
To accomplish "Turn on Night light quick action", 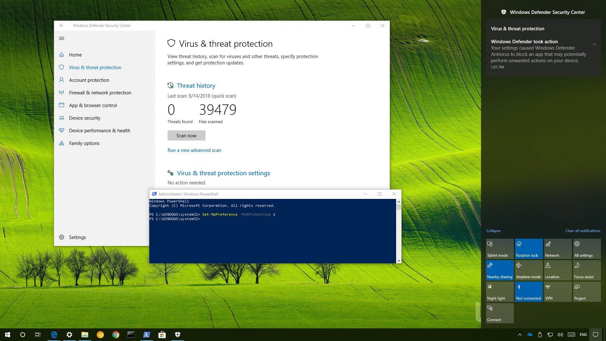I will (x=499, y=292).
